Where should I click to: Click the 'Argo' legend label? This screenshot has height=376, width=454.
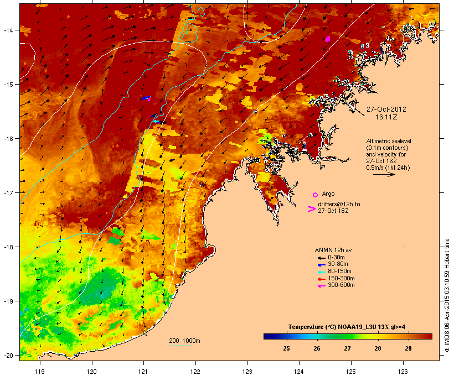328,194
